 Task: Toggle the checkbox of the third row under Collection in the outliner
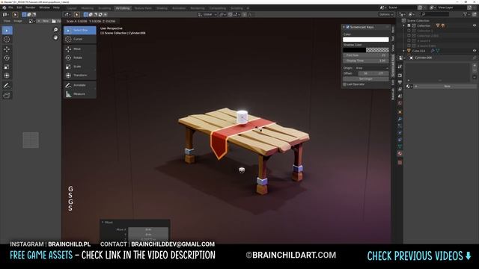point(409,36)
